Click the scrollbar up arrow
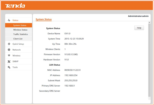This screenshot has height=105, width=154. click(x=149, y=22)
